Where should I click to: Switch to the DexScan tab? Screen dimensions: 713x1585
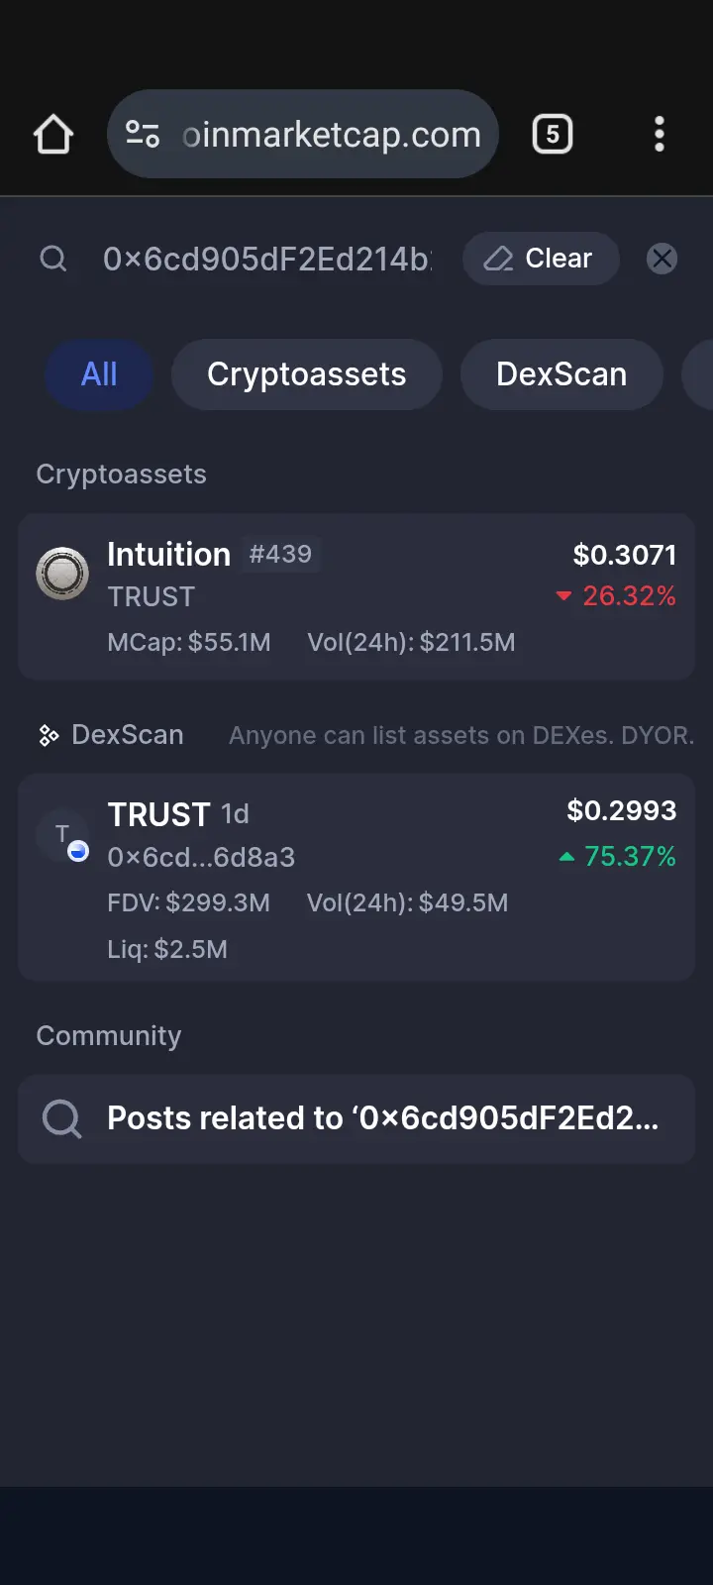[561, 374]
